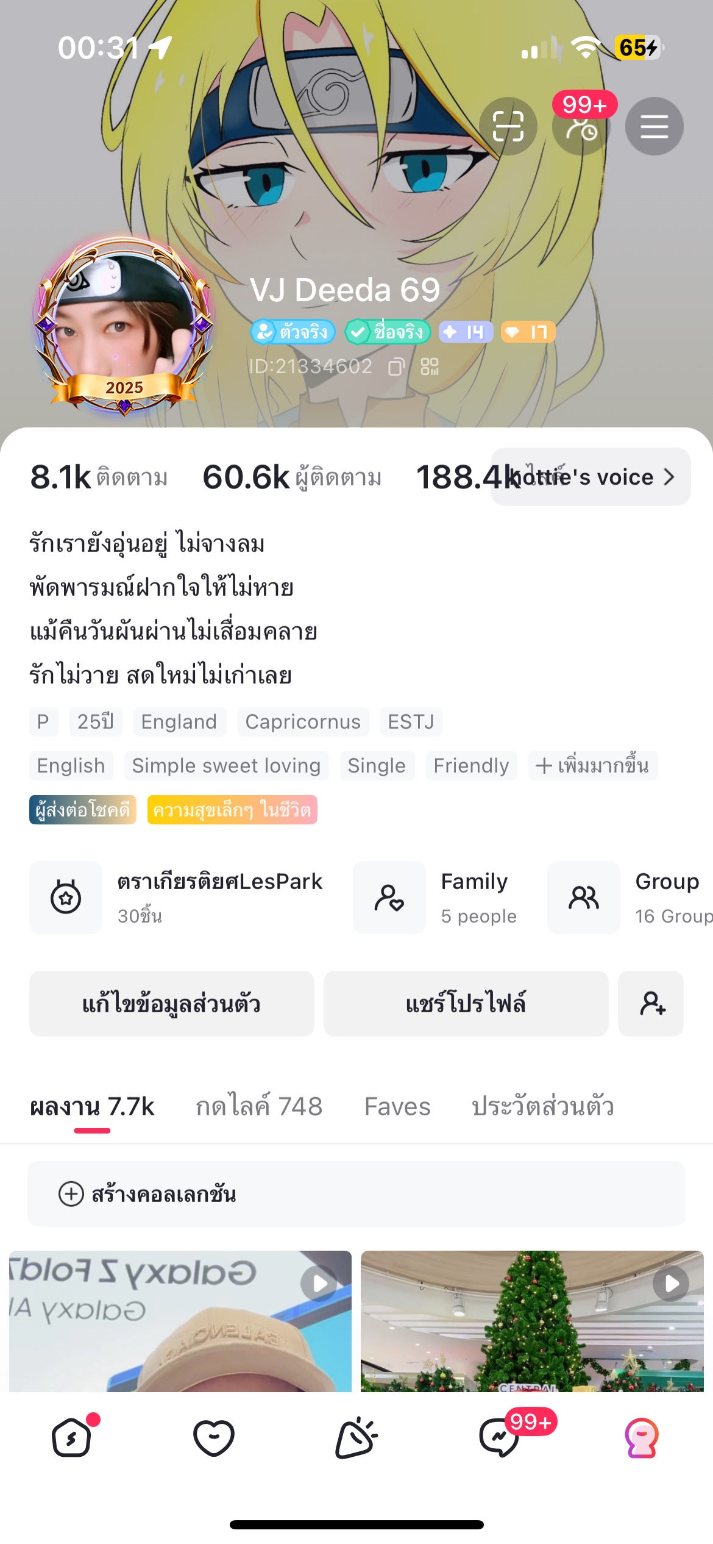Open the ประวัติส่วนตัว tab
The width and height of the screenshot is (713, 1544).
click(x=542, y=1106)
